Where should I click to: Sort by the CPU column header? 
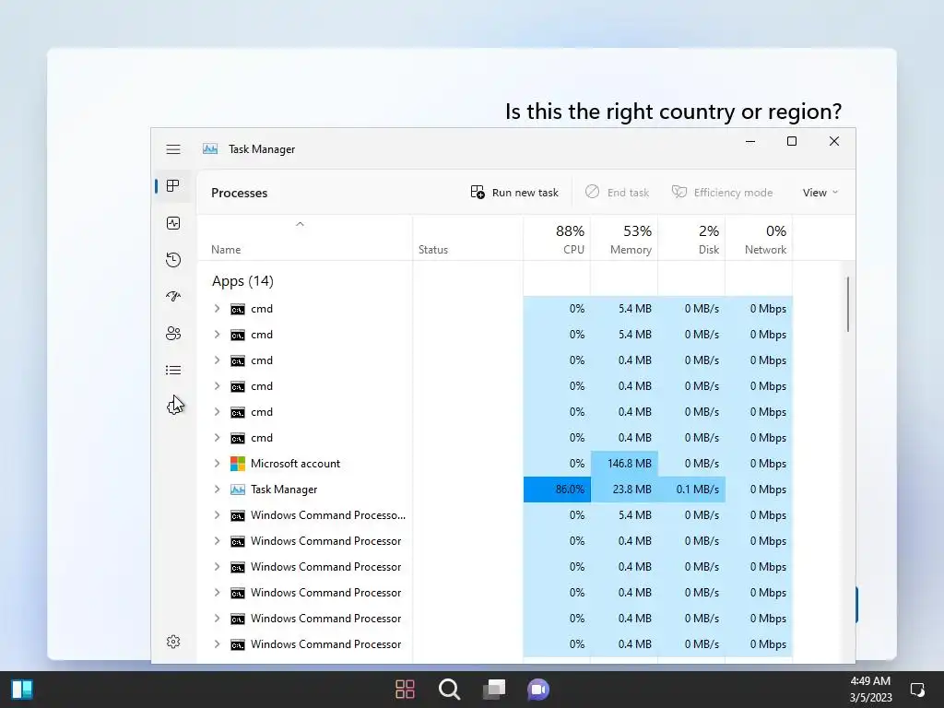(557, 239)
